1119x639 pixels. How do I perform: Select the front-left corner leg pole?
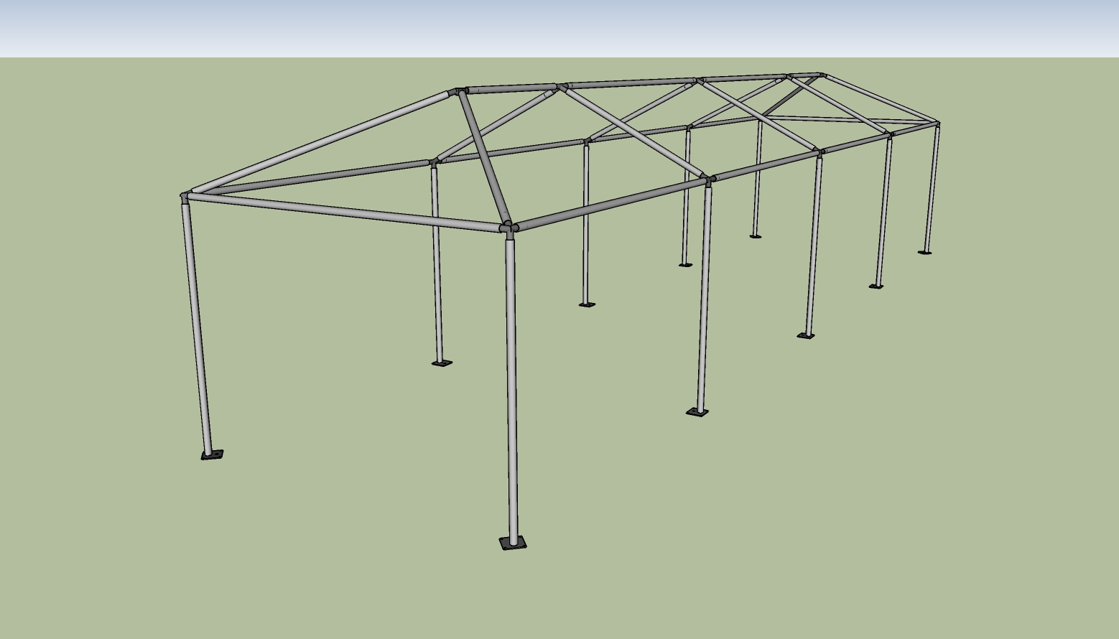pyautogui.click(x=199, y=323)
